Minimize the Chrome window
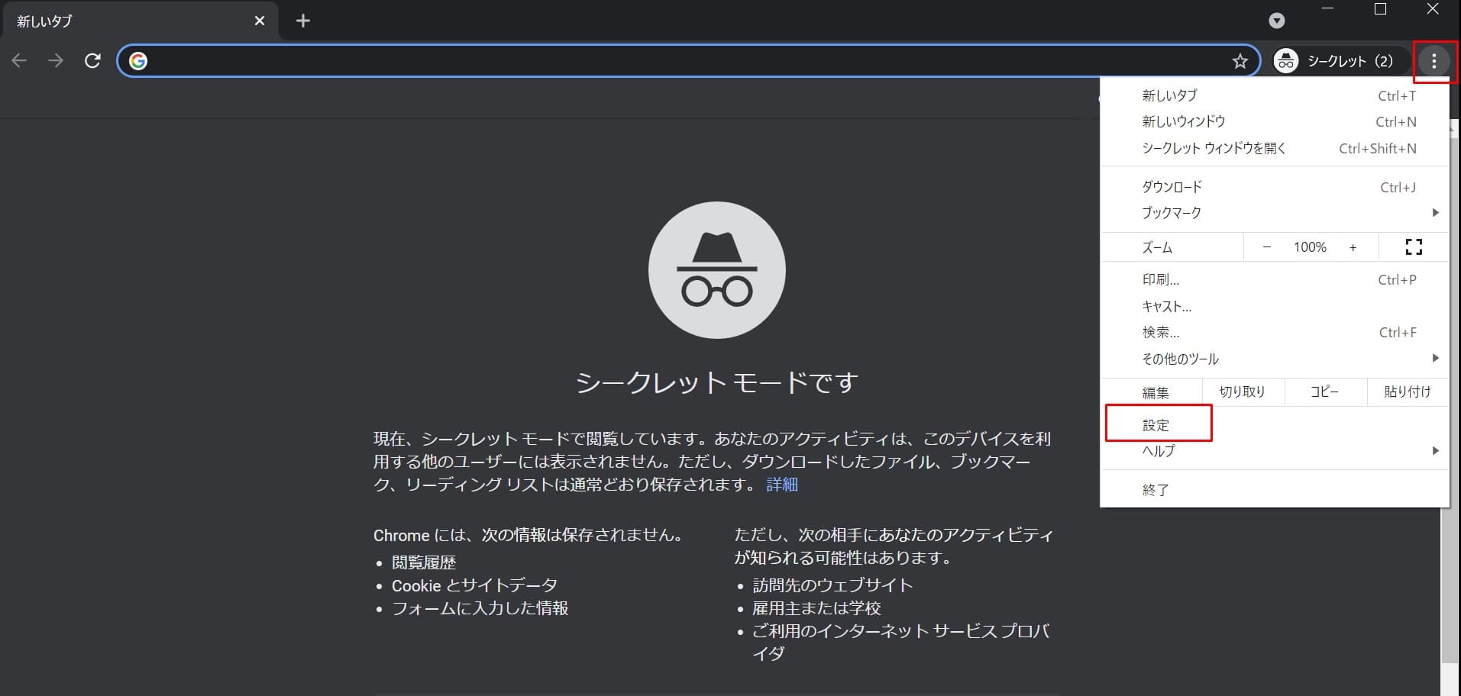 [1328, 9]
